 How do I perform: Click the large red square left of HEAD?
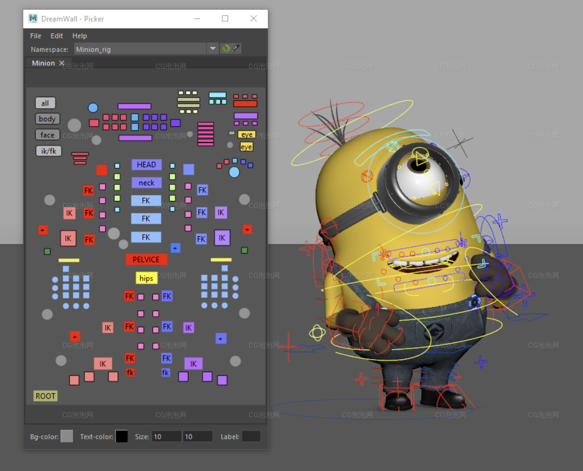point(102,170)
